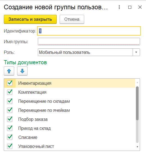Click the document types scrollbar thumb
Image resolution: width=146 pixels, height=155 pixels.
tap(137, 103)
